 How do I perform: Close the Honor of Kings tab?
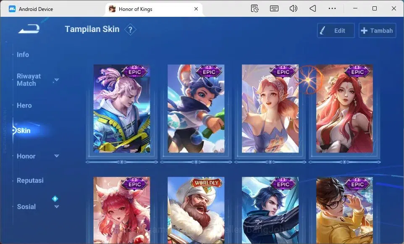coord(196,9)
